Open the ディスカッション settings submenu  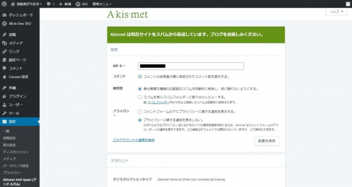pyautogui.click(x=16, y=152)
